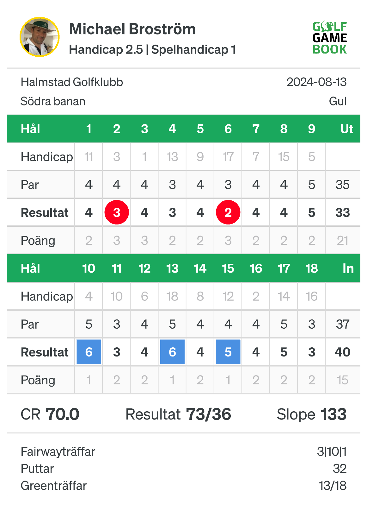Tap the total Resultat 73/36 summary
Screen dimensions: 367x511
178,414
